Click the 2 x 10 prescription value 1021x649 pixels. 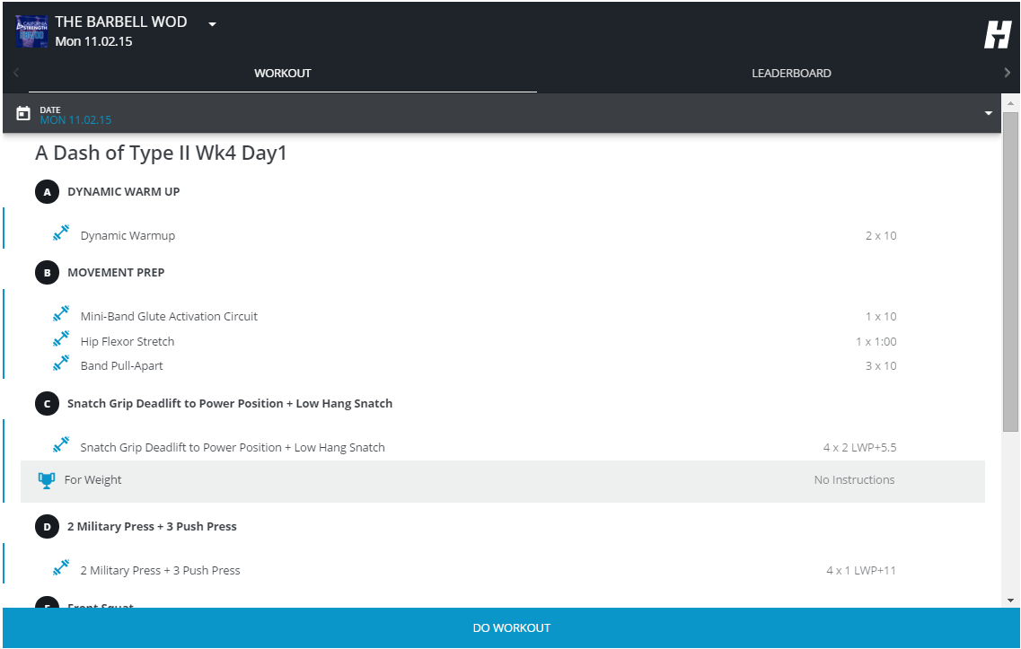pyautogui.click(x=880, y=236)
